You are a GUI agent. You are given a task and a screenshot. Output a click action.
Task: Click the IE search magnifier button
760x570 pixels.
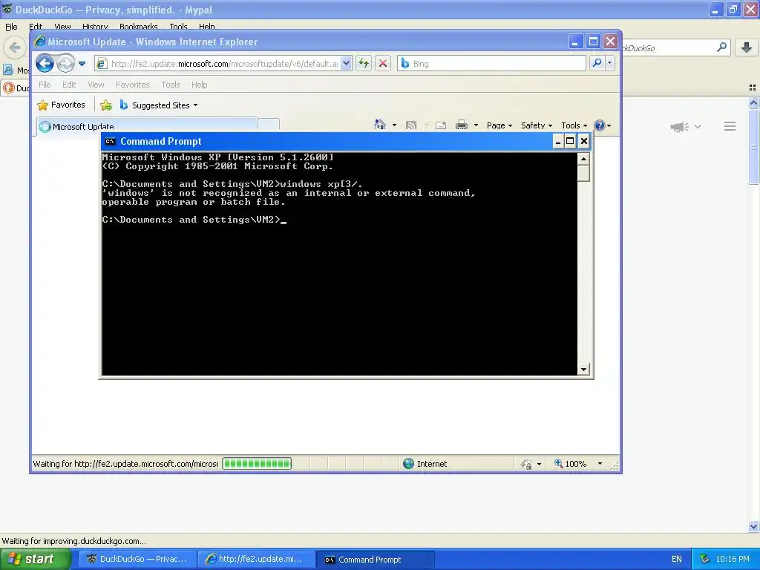[597, 64]
